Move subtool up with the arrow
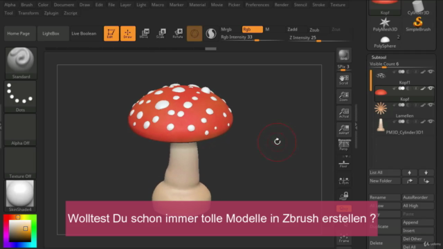This screenshot has height=249, width=443. pos(409,172)
